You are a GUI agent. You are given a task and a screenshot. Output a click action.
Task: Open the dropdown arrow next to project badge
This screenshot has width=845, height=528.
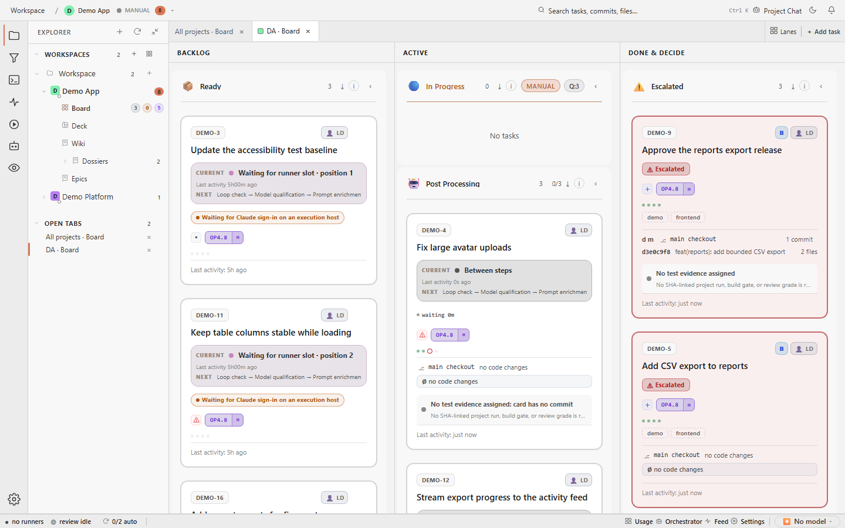click(x=173, y=11)
